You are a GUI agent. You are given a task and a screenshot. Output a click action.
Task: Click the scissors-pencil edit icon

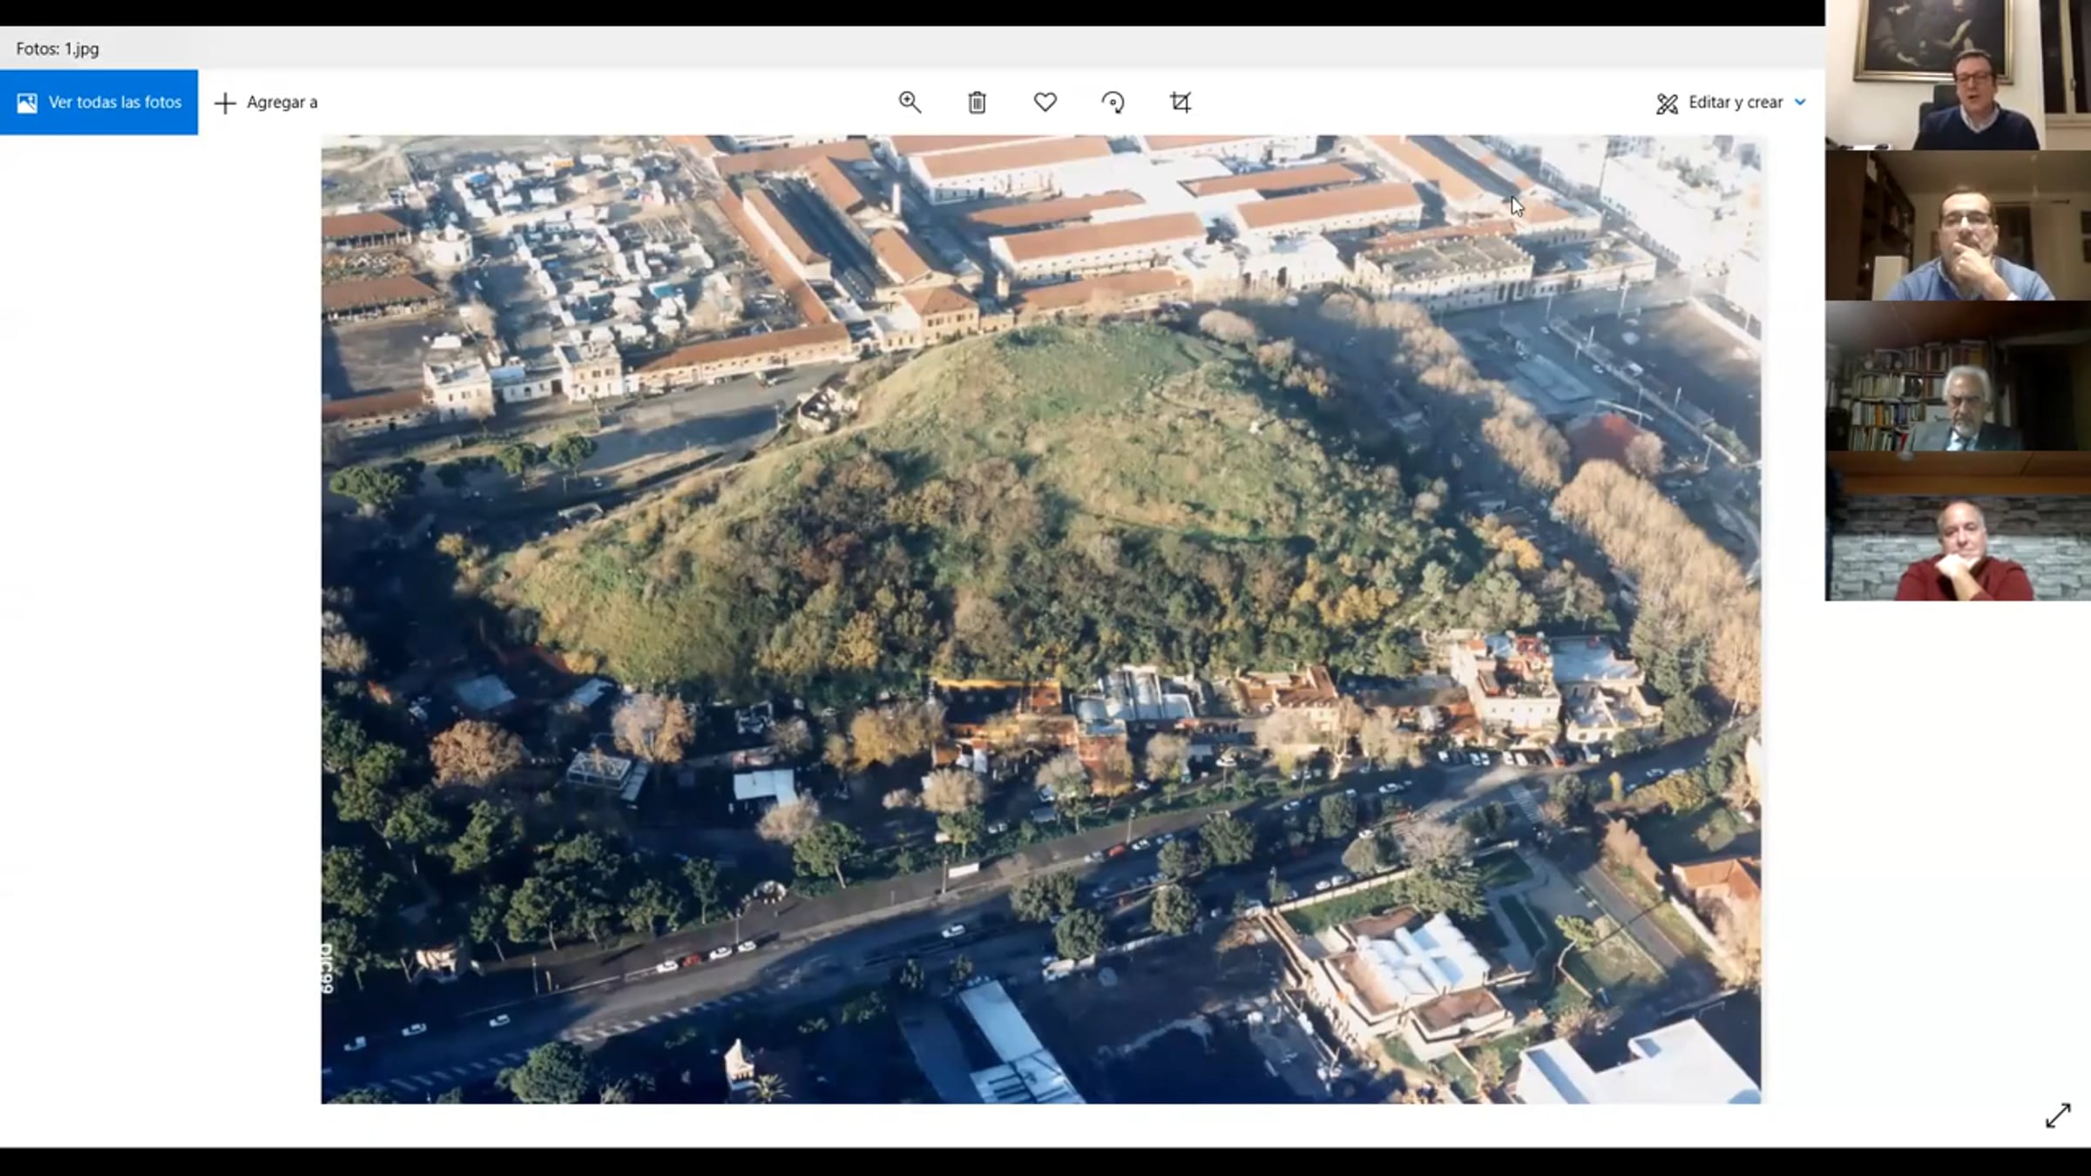click(1667, 104)
